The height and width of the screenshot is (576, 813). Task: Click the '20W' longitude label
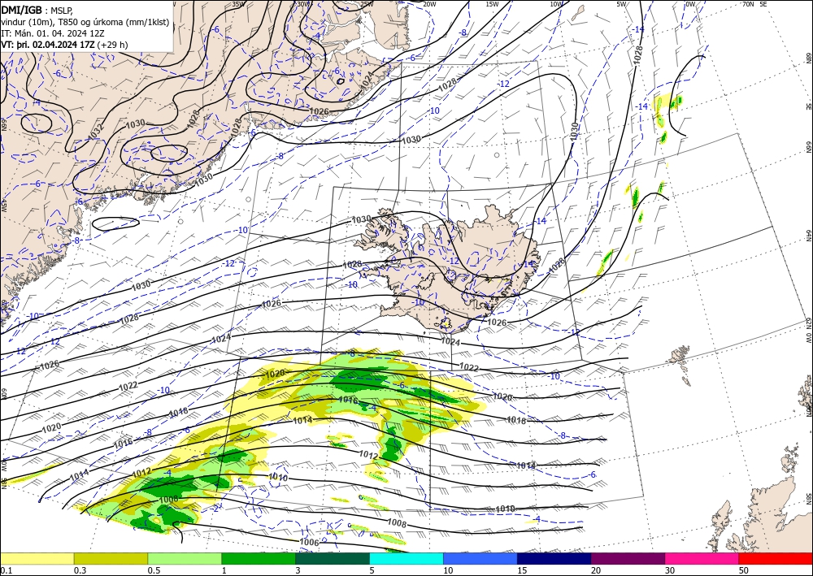point(429,4)
